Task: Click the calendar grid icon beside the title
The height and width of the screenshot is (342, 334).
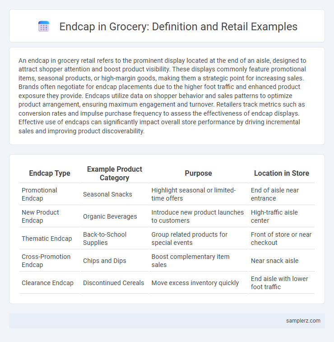Action: [x=44, y=26]
